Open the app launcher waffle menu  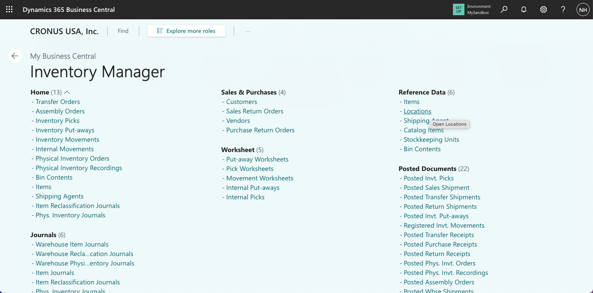(9, 9)
